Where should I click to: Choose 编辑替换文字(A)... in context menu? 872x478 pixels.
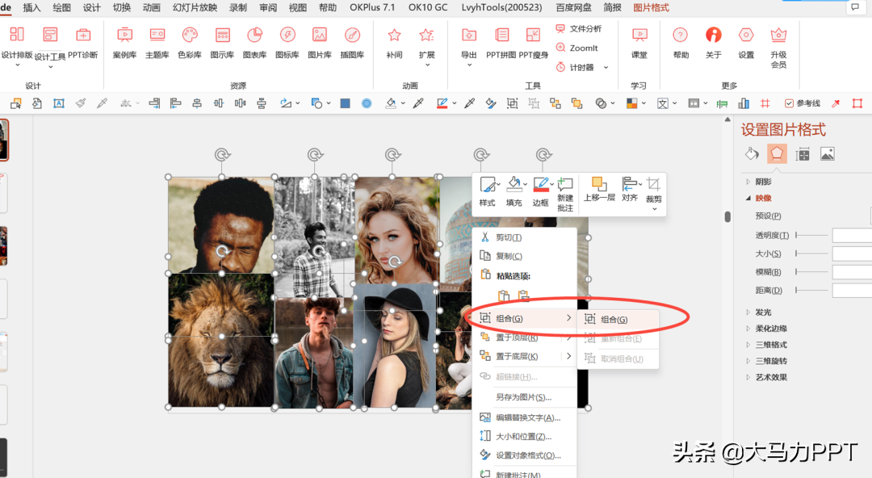pyautogui.click(x=524, y=417)
